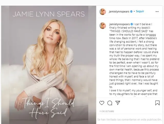Viewport: 164px width, 124px height.
Task: Click verified badge next to header username
Action: (x=131, y=12)
